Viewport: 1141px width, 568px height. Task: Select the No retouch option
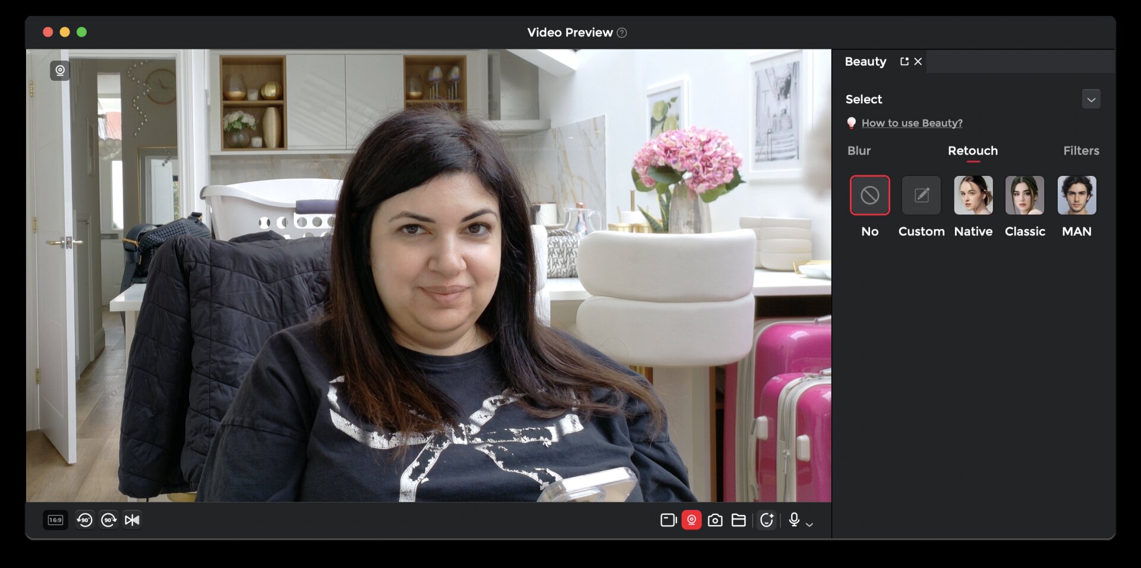click(x=869, y=195)
